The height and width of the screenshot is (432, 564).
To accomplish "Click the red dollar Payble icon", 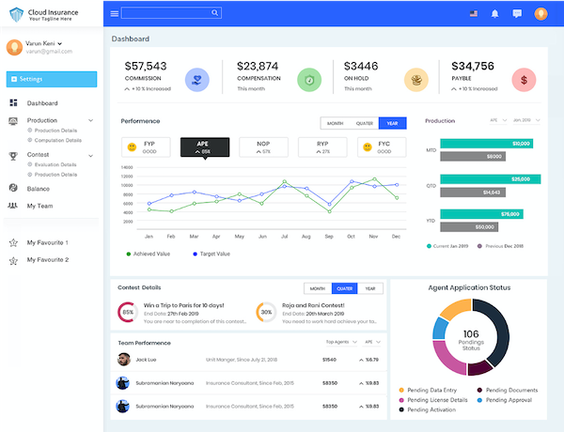I will 523,80.
